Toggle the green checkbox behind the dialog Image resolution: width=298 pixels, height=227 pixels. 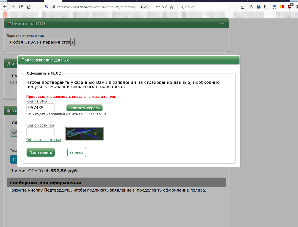click(14, 133)
